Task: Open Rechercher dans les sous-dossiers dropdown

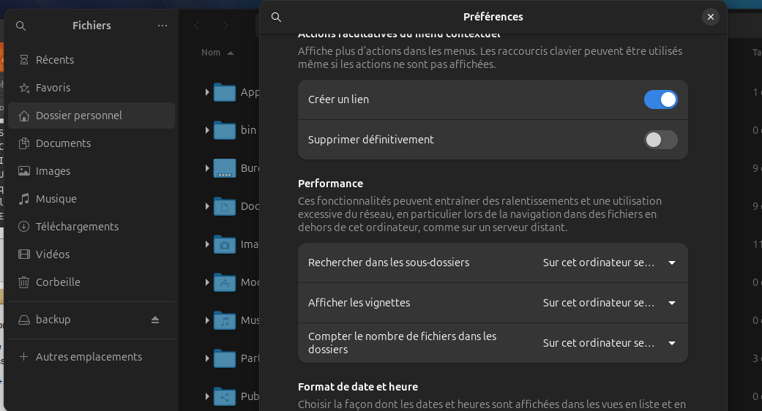Action: pos(610,263)
